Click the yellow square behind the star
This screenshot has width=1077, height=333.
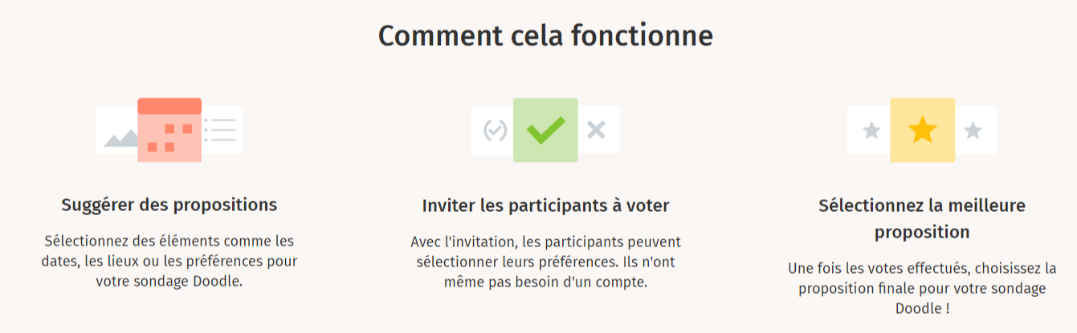click(922, 130)
